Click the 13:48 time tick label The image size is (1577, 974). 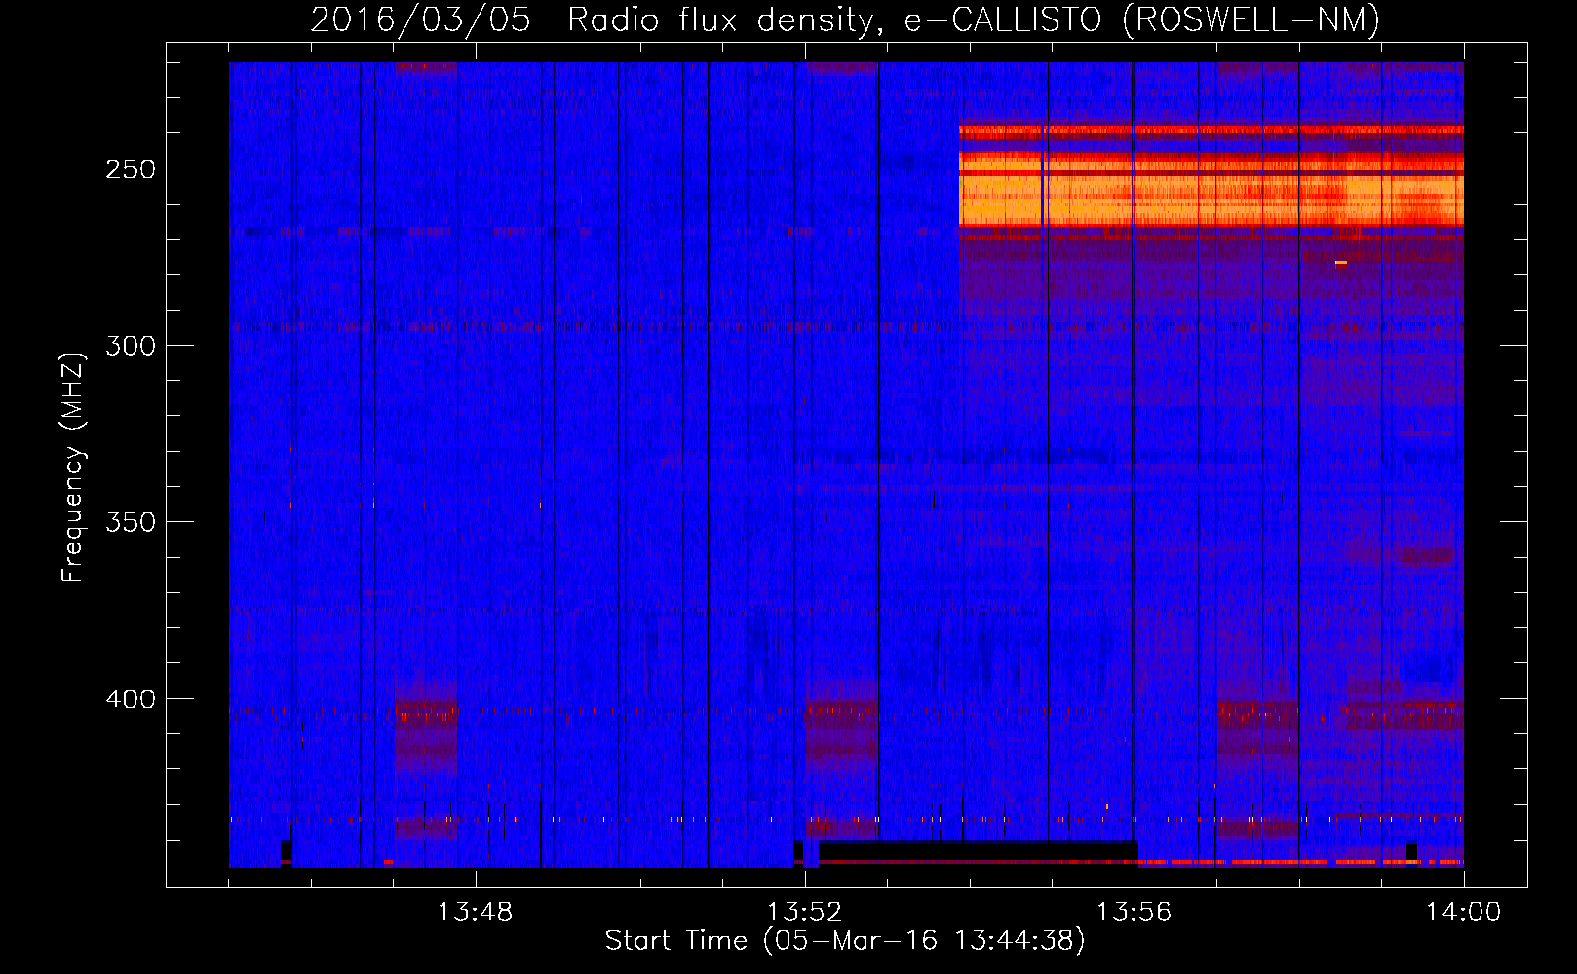point(475,913)
